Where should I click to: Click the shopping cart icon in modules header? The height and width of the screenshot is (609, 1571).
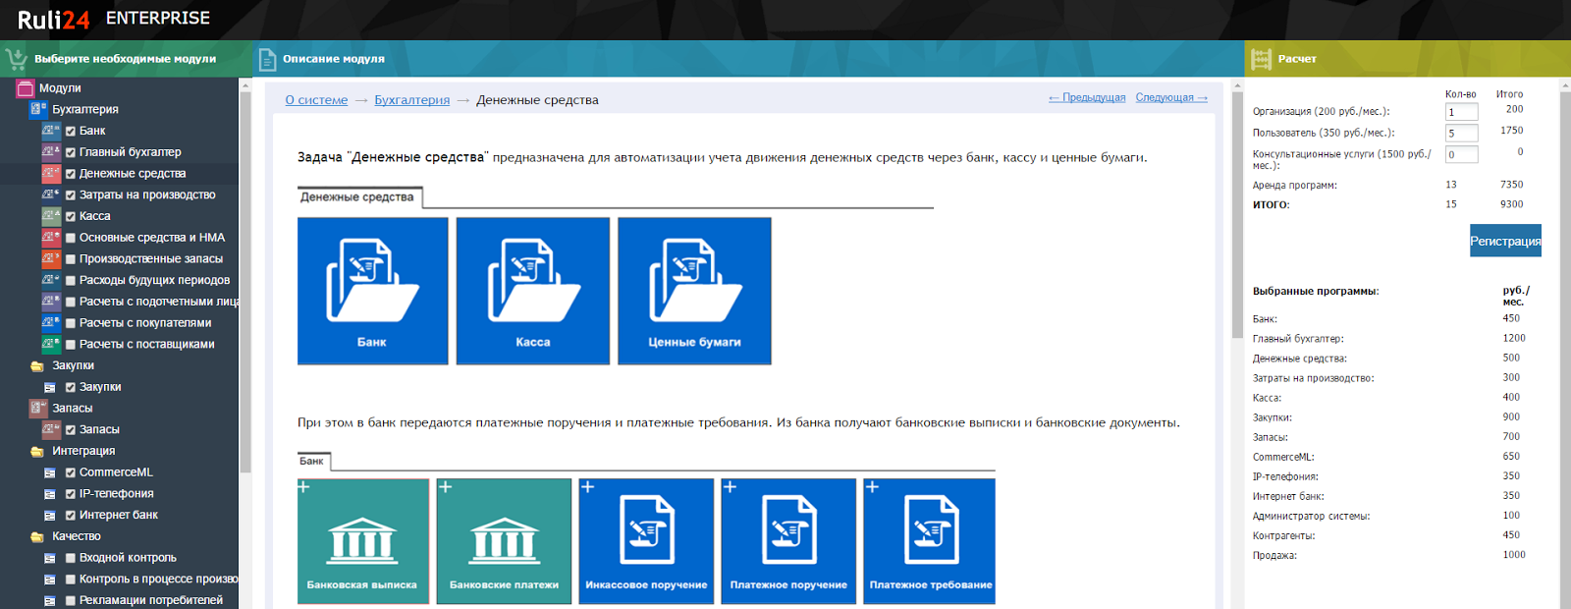point(16,59)
